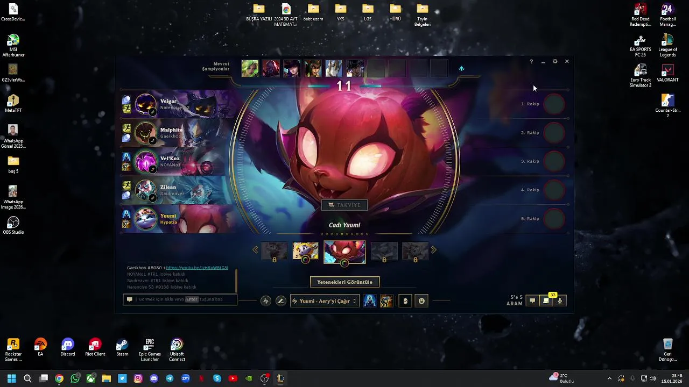Open WhatsApp from the taskbar
This screenshot has height=387, width=689.
[x=75, y=378]
